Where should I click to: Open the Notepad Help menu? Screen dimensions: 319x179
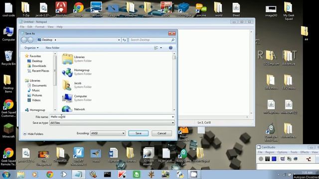60,27
